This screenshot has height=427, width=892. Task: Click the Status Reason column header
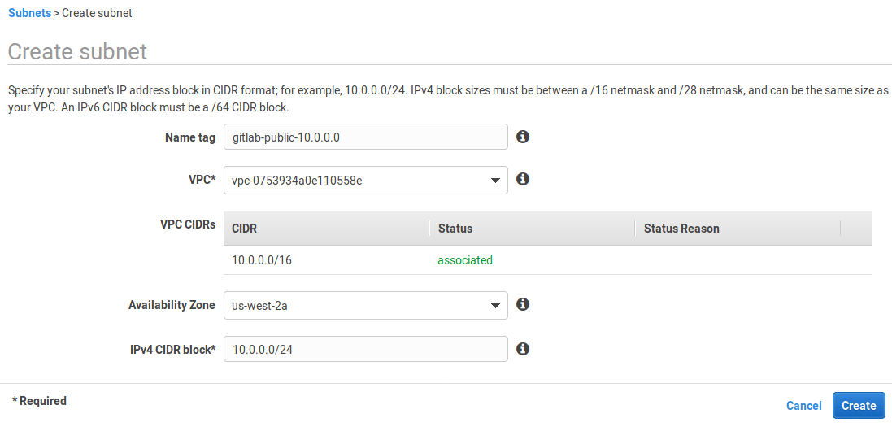click(x=681, y=229)
